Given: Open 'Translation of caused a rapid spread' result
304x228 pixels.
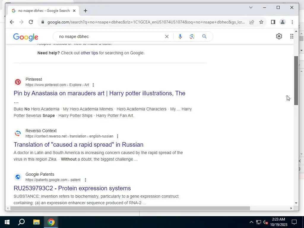Looking at the screenshot, I should point(78,145).
